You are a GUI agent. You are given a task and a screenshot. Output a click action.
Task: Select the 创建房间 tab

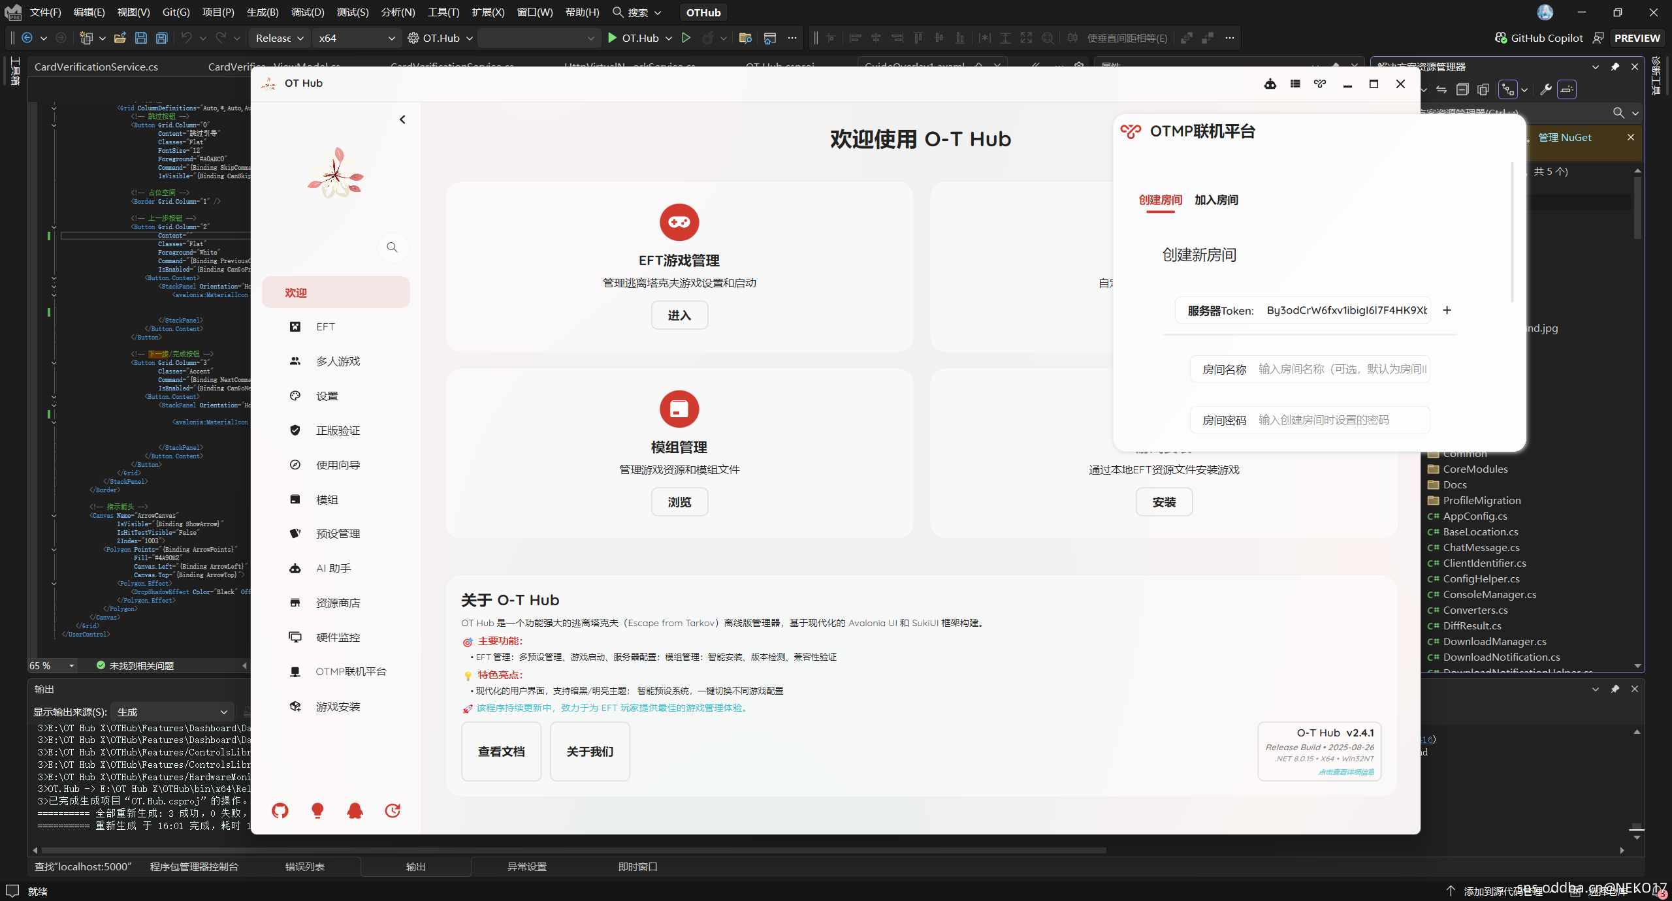point(1161,200)
